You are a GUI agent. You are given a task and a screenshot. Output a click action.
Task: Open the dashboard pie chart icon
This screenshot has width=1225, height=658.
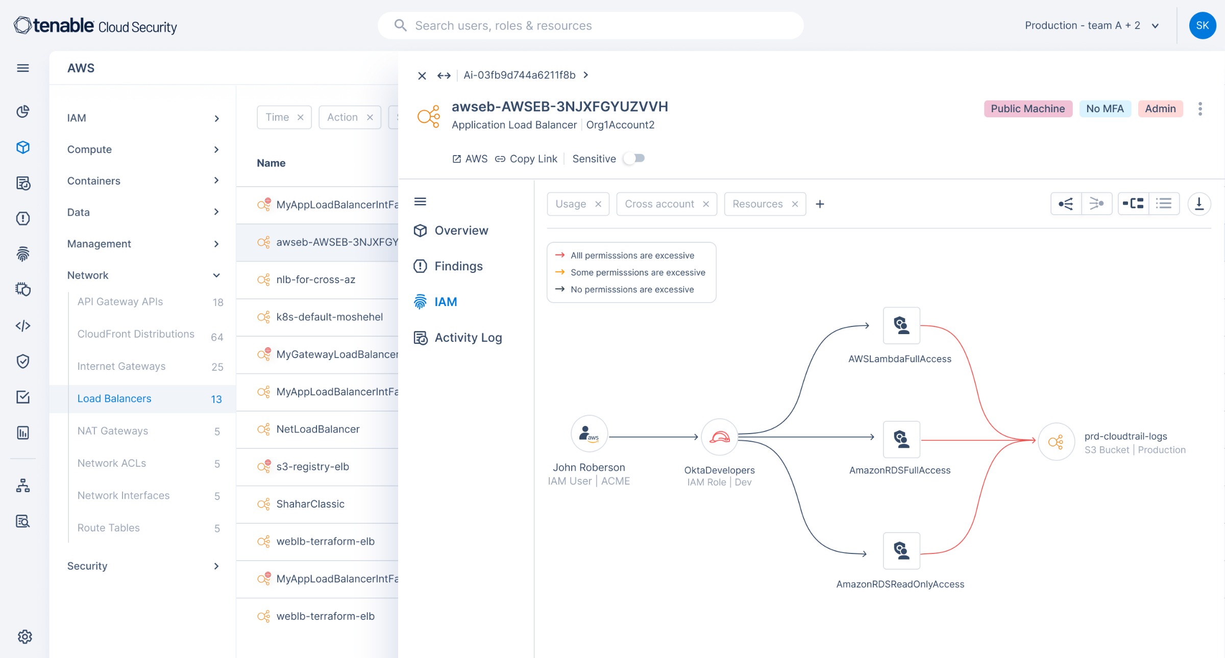point(23,112)
